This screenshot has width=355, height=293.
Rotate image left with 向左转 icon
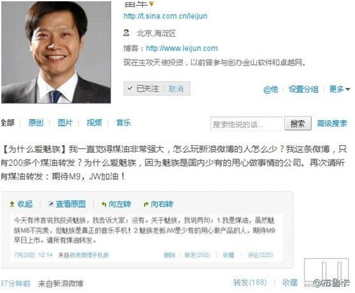click(x=104, y=204)
